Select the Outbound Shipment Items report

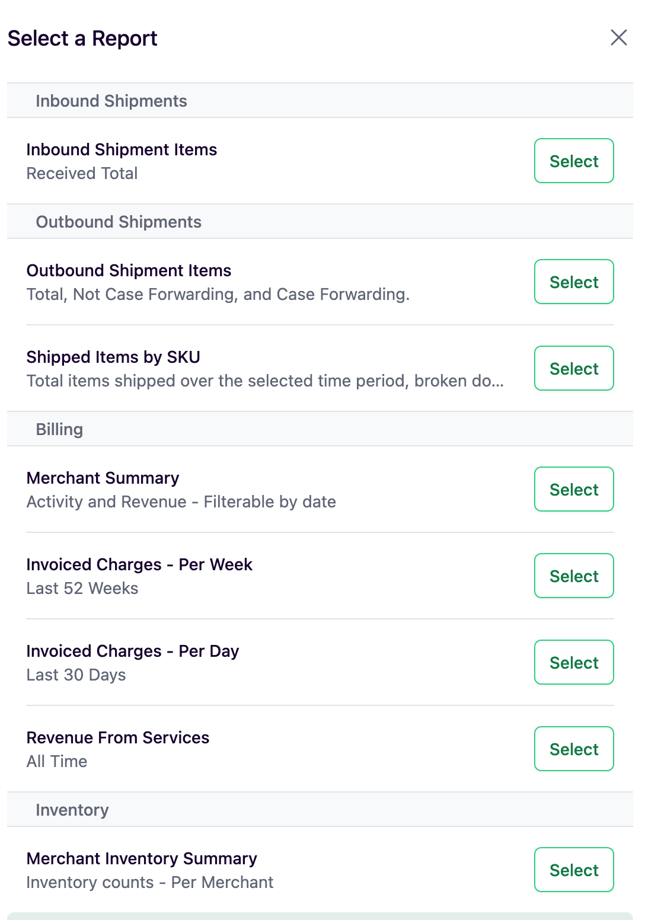pyautogui.click(x=573, y=282)
